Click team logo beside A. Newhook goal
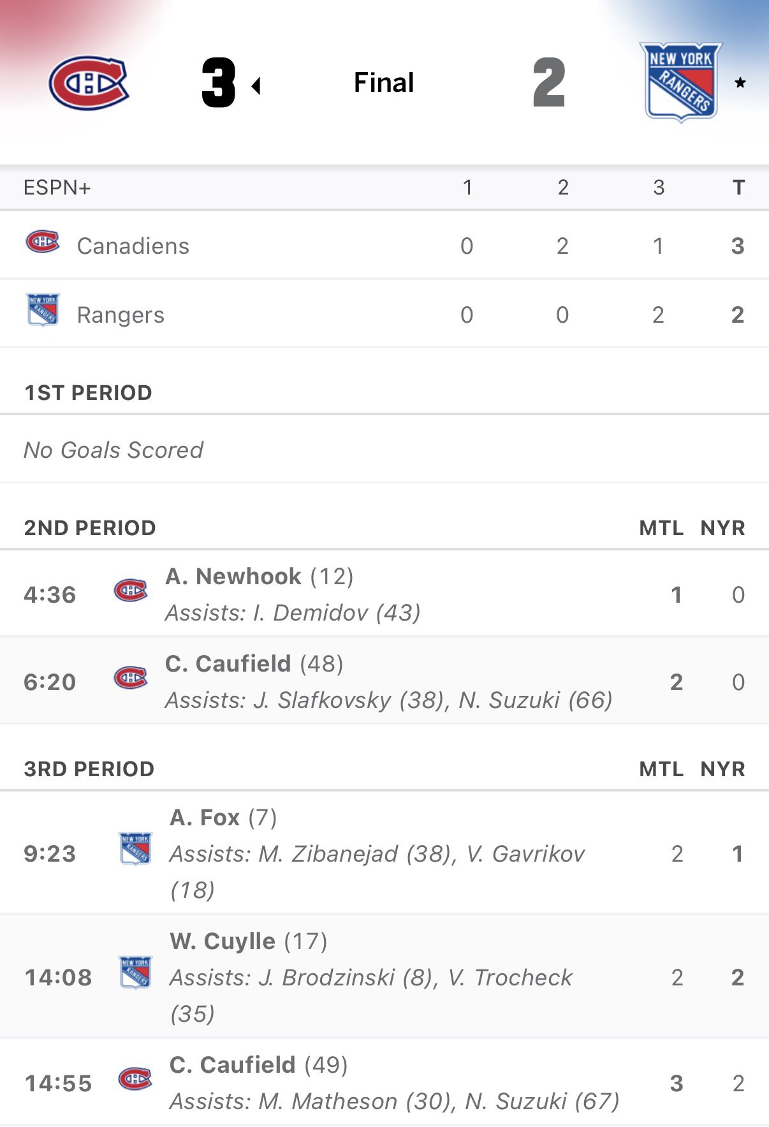This screenshot has height=1127, width=769. point(131,591)
